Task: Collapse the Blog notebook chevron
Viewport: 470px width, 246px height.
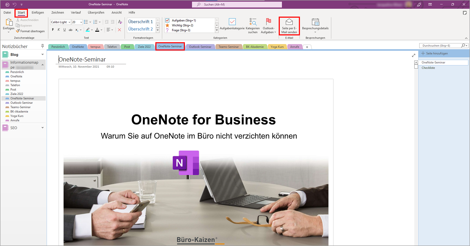Action: 43,55
